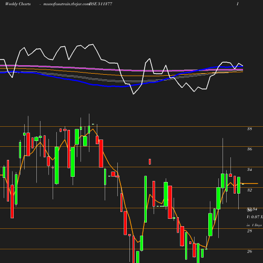Click the munafasutra website watermark text
Image resolution: width=263 pixels, height=263 pixels.
66,4
